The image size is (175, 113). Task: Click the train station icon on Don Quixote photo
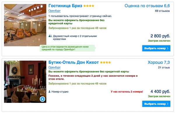(42, 99)
